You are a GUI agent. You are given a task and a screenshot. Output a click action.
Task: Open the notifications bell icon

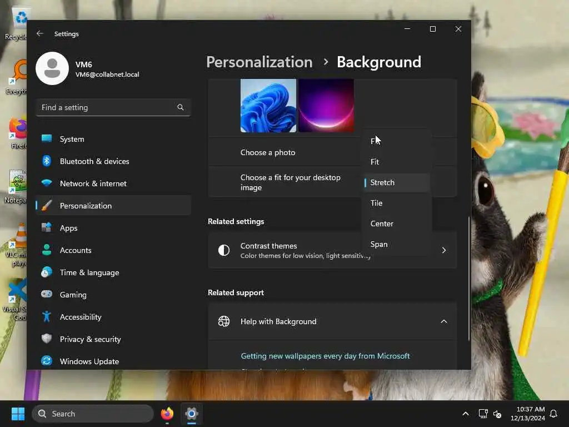[x=553, y=414]
